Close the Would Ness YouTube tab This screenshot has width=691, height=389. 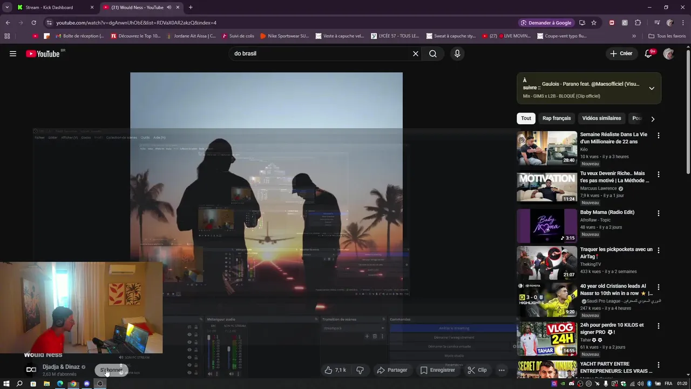tap(178, 8)
